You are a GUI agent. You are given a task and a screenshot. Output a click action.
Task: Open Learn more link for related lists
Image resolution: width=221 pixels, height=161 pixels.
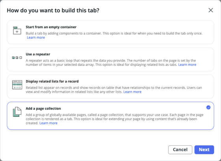(132, 92)
